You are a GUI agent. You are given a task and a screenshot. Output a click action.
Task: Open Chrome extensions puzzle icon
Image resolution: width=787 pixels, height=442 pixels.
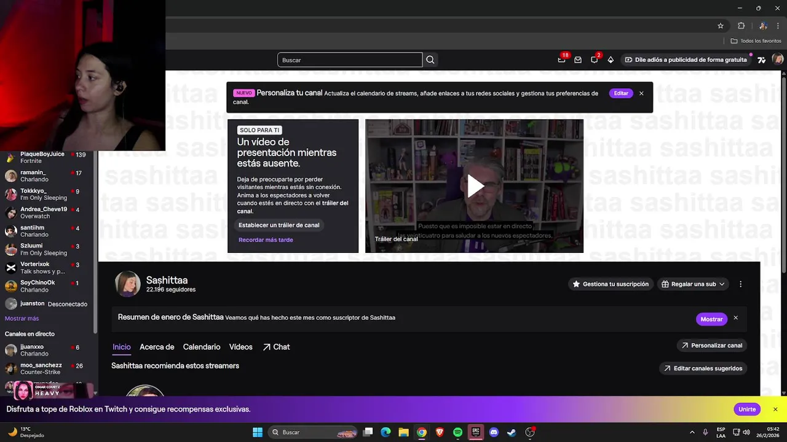[x=741, y=26]
